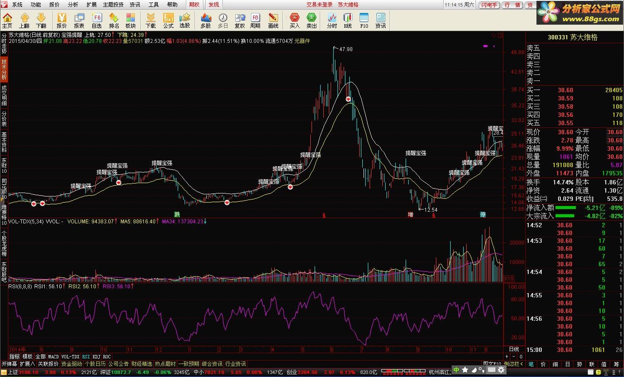Open the 指标 indicator selector
624x377 pixels.
[14, 357]
